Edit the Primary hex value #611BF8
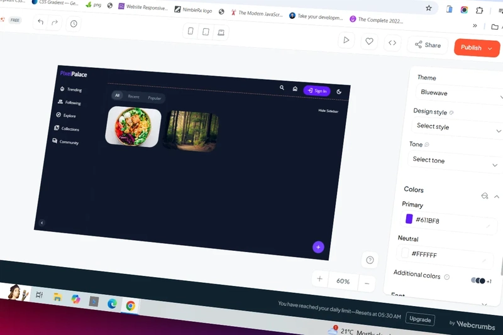This screenshot has width=503, height=335. pos(428,220)
